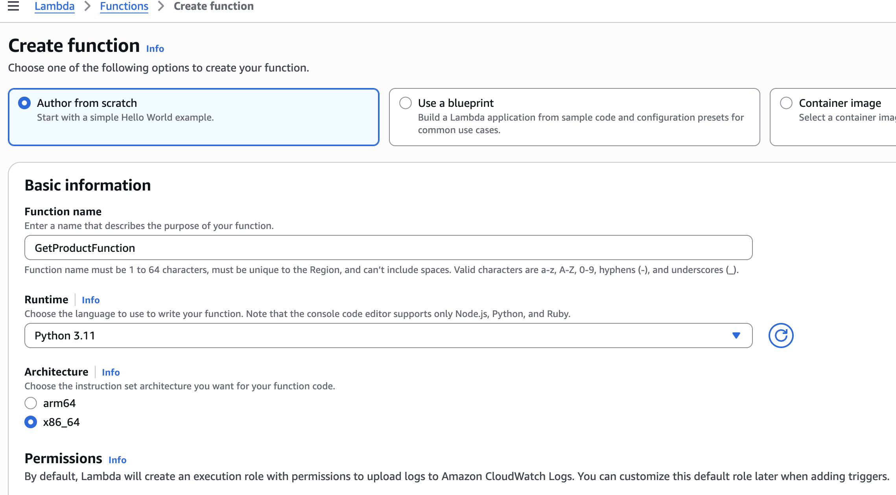Open Info link next to Runtime
The width and height of the screenshot is (896, 495).
90,300
